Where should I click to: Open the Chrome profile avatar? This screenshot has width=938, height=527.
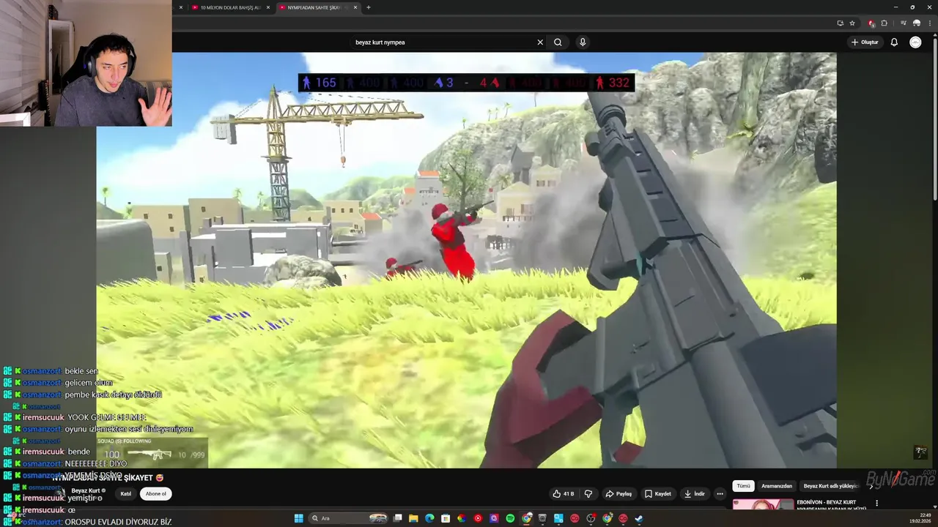coord(916,23)
